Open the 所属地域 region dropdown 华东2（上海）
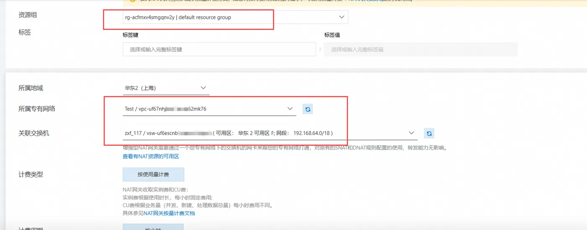587x230 pixels. (166, 88)
